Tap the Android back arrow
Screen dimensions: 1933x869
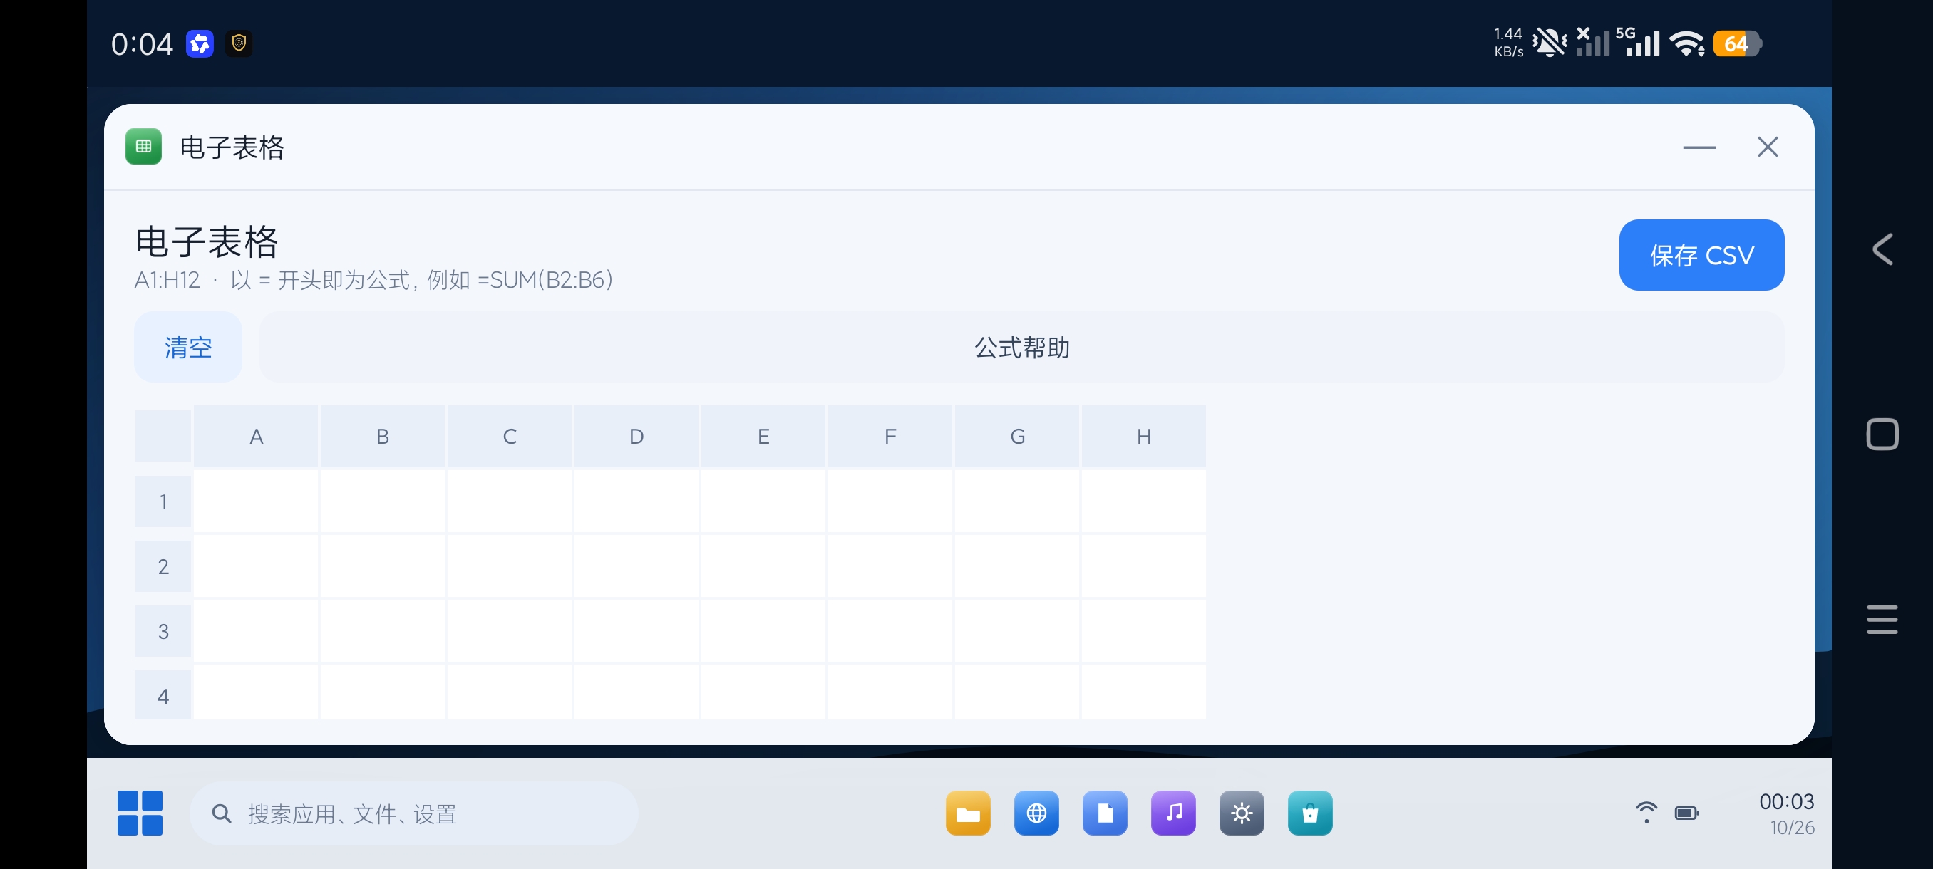(x=1882, y=249)
